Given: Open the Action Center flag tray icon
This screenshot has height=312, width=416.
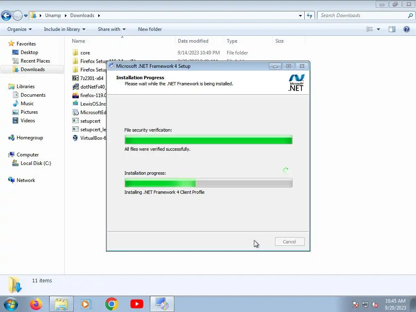Looking at the screenshot, I should tap(355, 305).
